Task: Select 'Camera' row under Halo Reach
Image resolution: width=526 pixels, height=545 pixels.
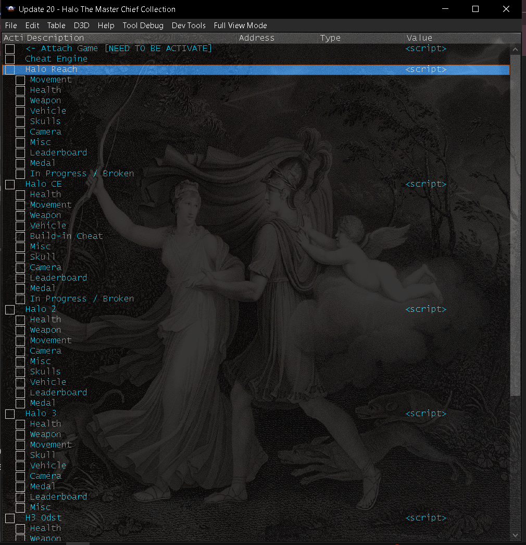Action: 45,132
